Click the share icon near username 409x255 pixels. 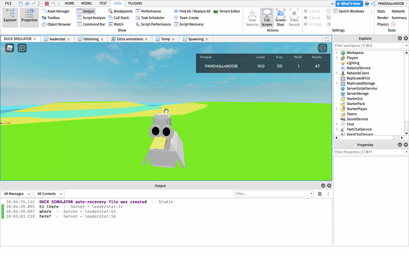click(373, 4)
